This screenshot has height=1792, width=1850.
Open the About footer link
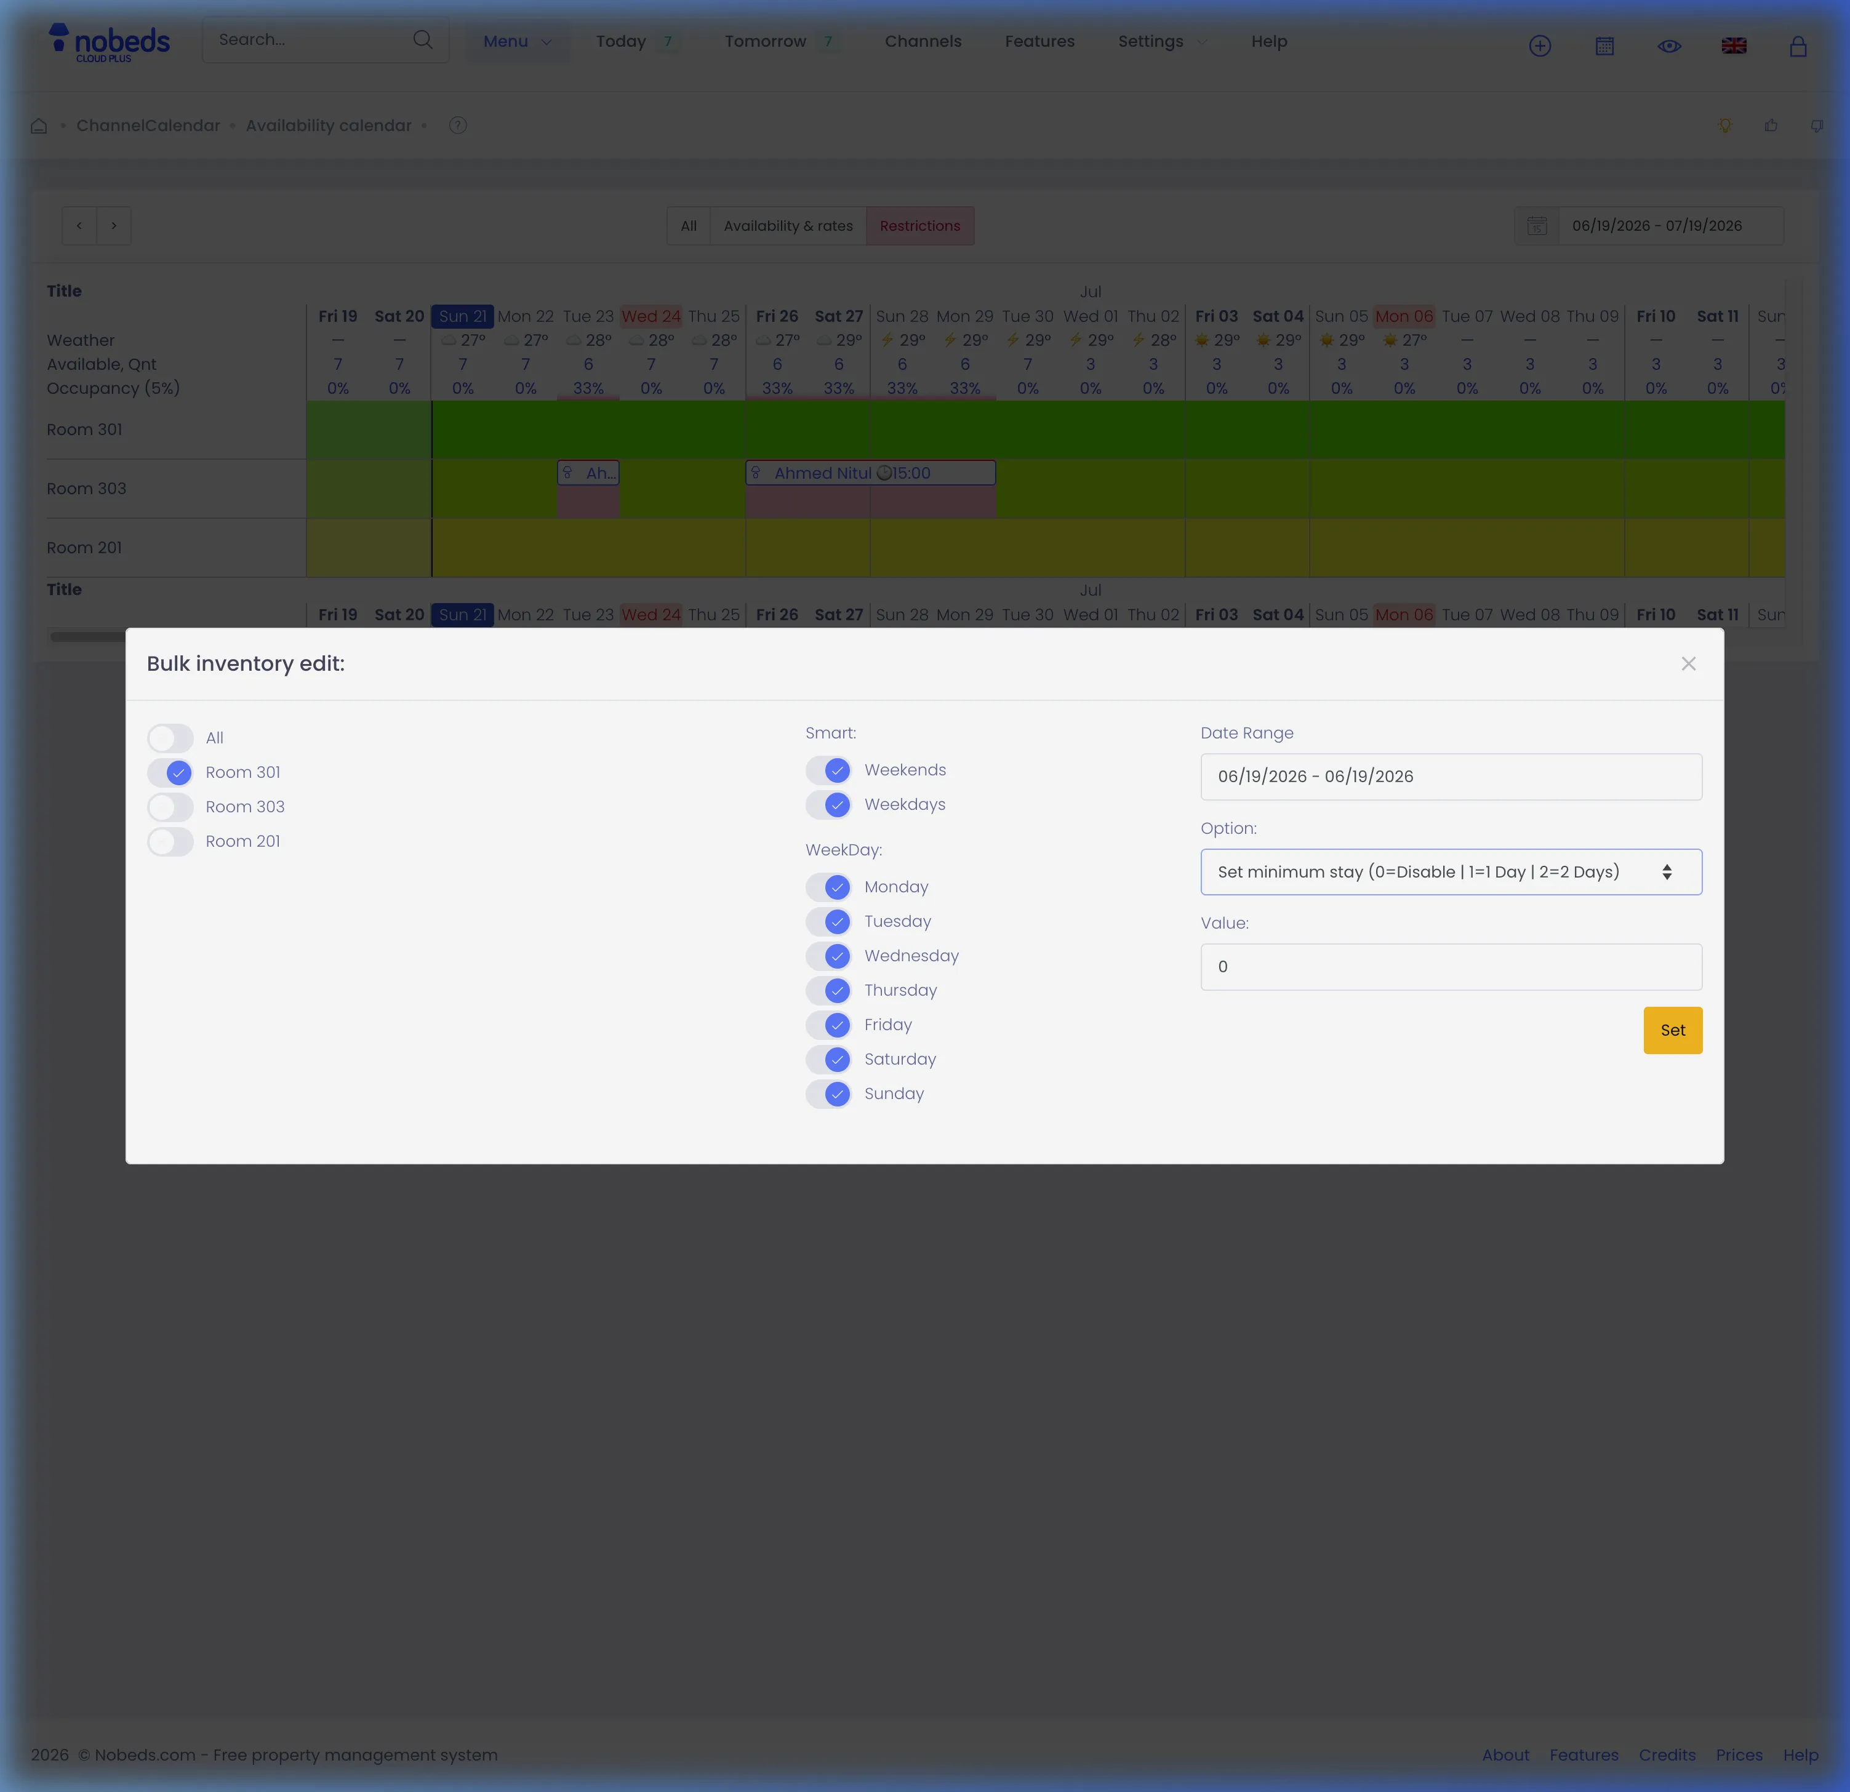click(1505, 1755)
